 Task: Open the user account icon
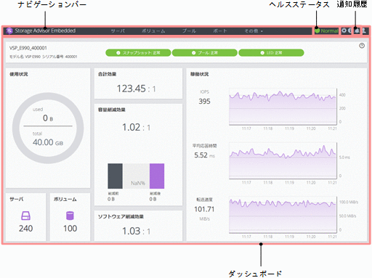point(364,30)
